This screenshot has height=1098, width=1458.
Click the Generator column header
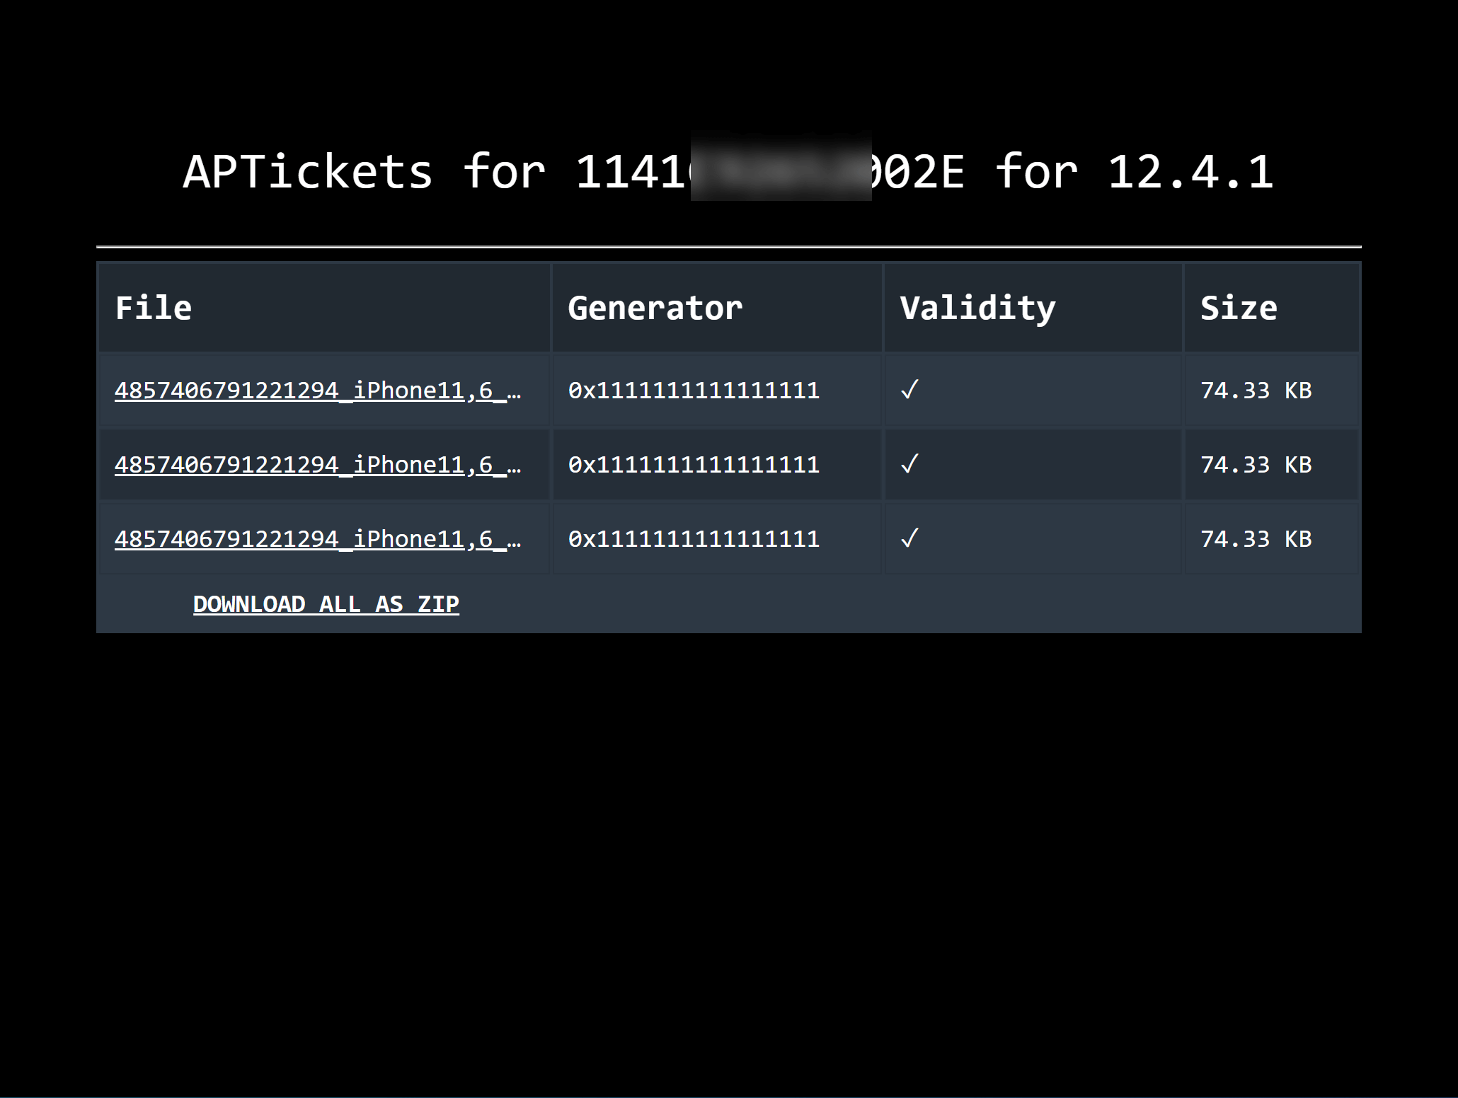pyautogui.click(x=655, y=308)
